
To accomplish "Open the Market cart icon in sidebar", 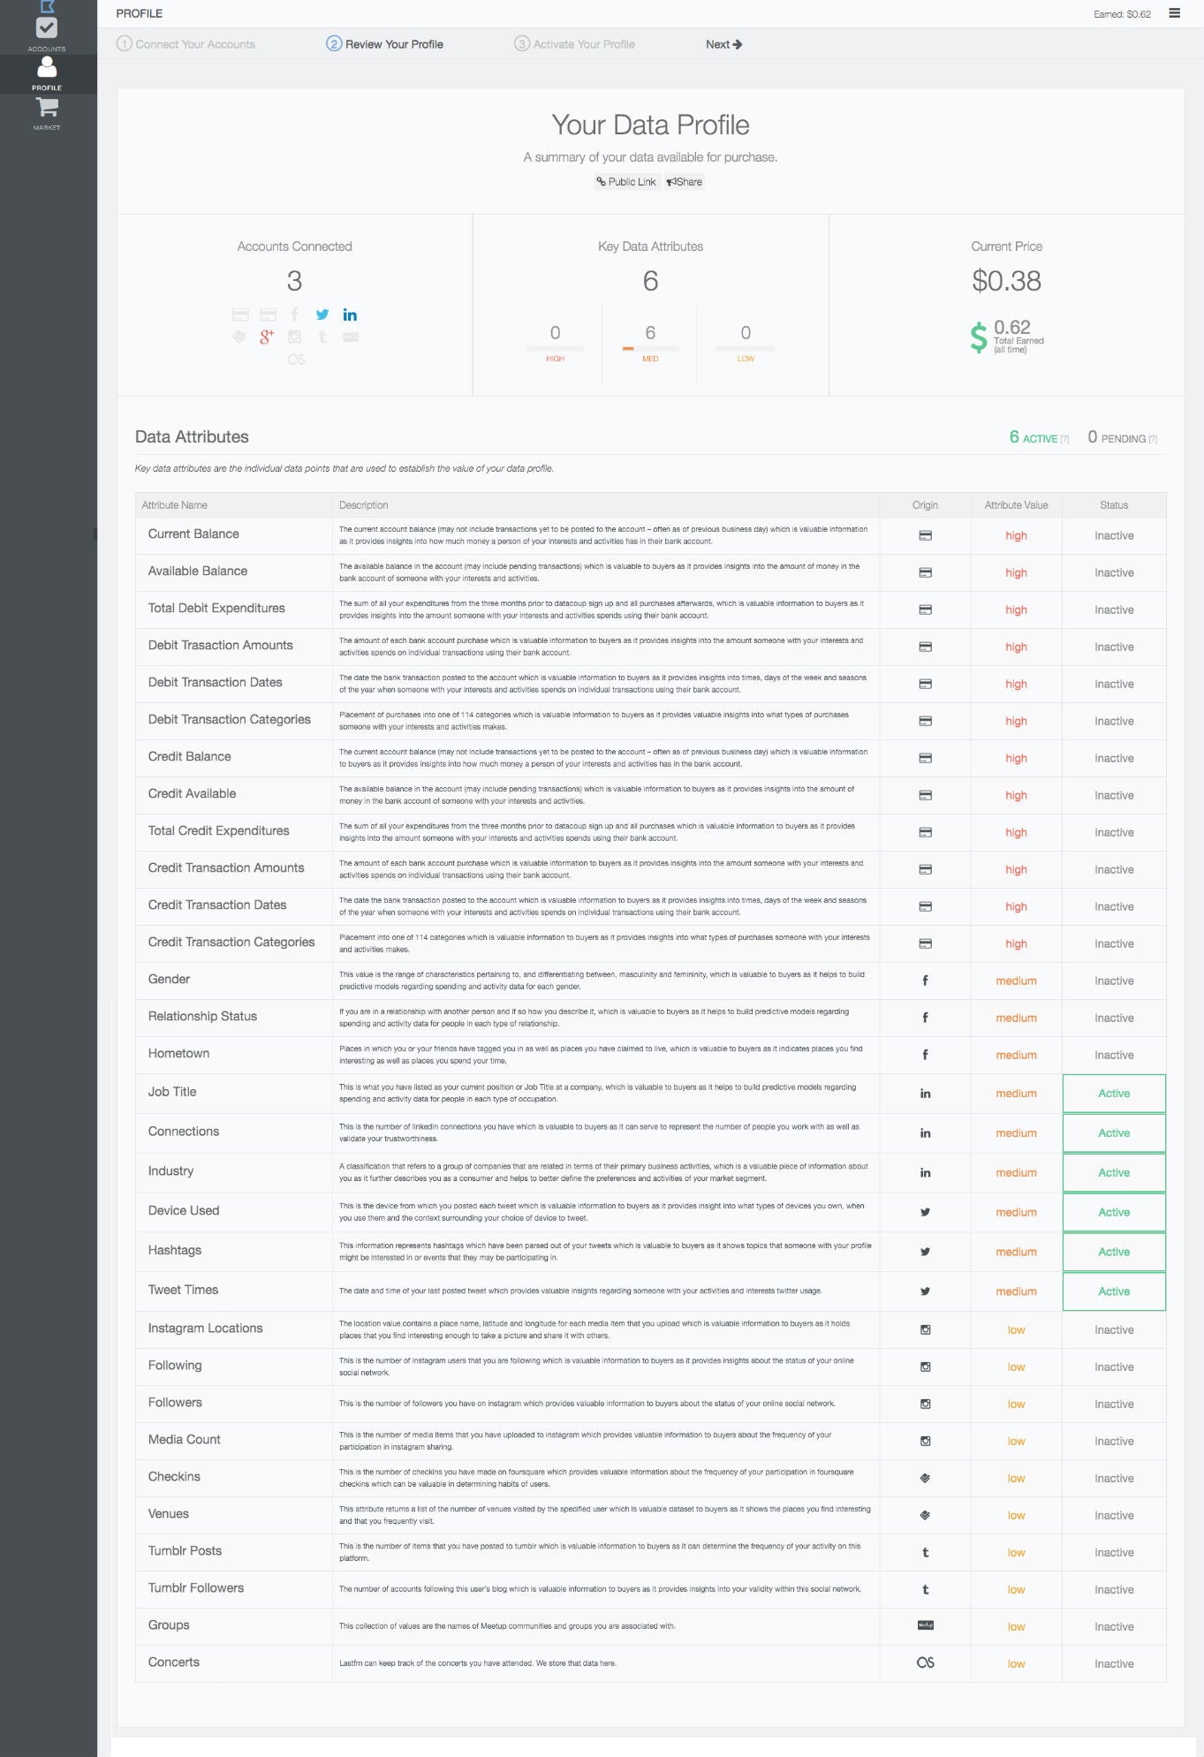I will [x=47, y=112].
